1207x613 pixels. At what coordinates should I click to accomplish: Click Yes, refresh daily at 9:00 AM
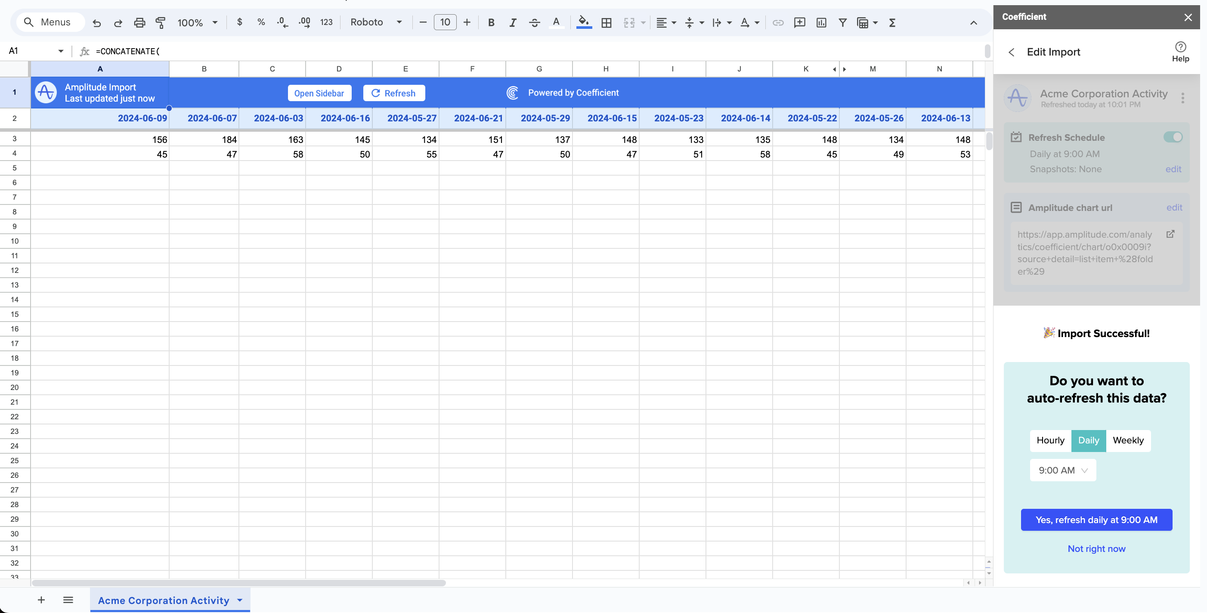1096,520
